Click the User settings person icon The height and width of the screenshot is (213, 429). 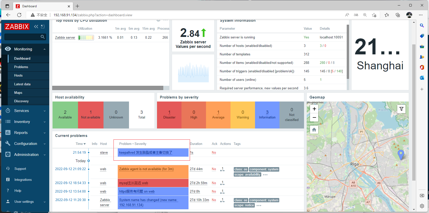pos(8,202)
